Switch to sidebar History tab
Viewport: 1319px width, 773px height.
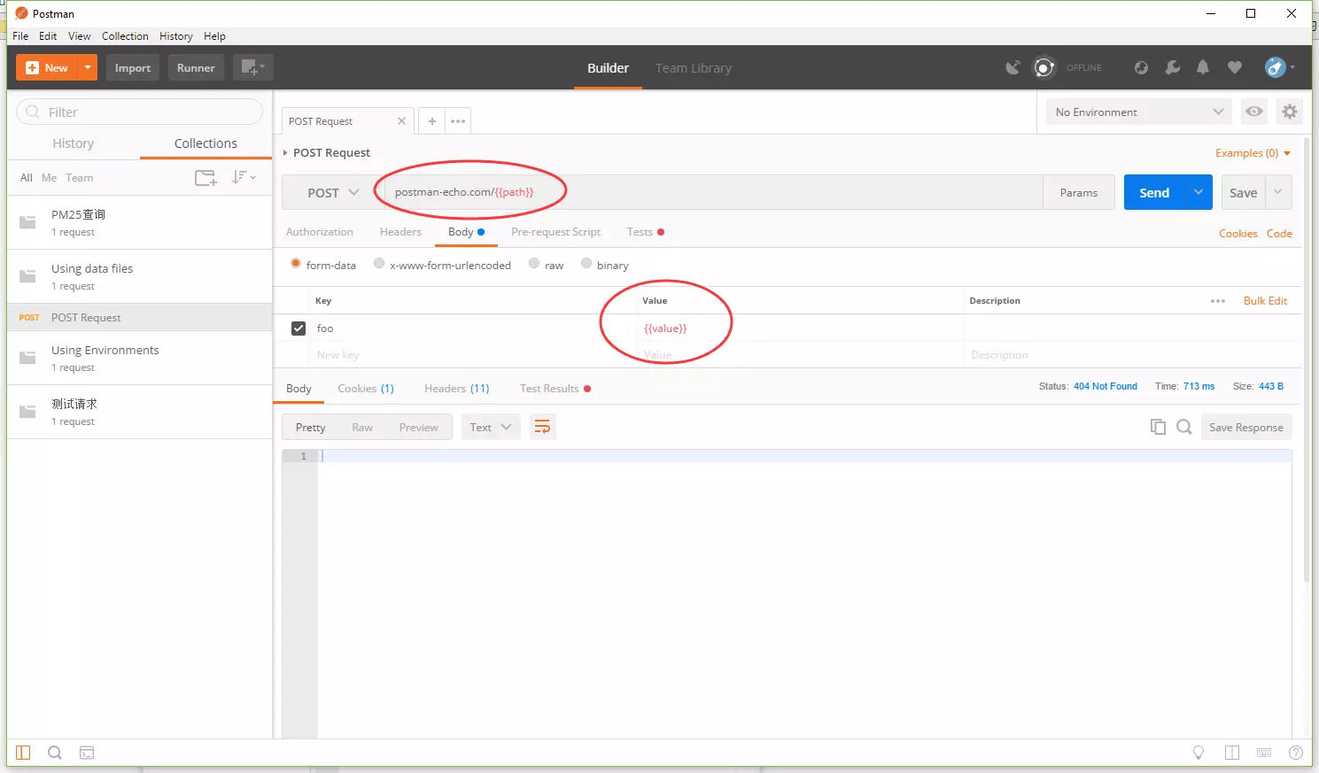(73, 143)
